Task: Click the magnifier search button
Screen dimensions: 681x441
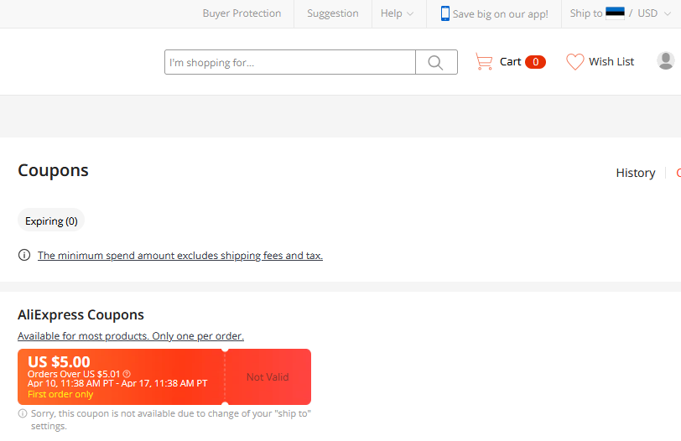Action: point(436,62)
